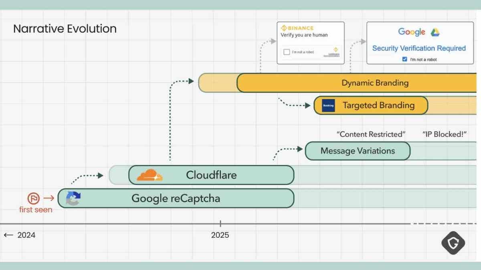Screen dimensions: 481x270
Task: Click the Narrative Evolution title
Action: pos(65,29)
